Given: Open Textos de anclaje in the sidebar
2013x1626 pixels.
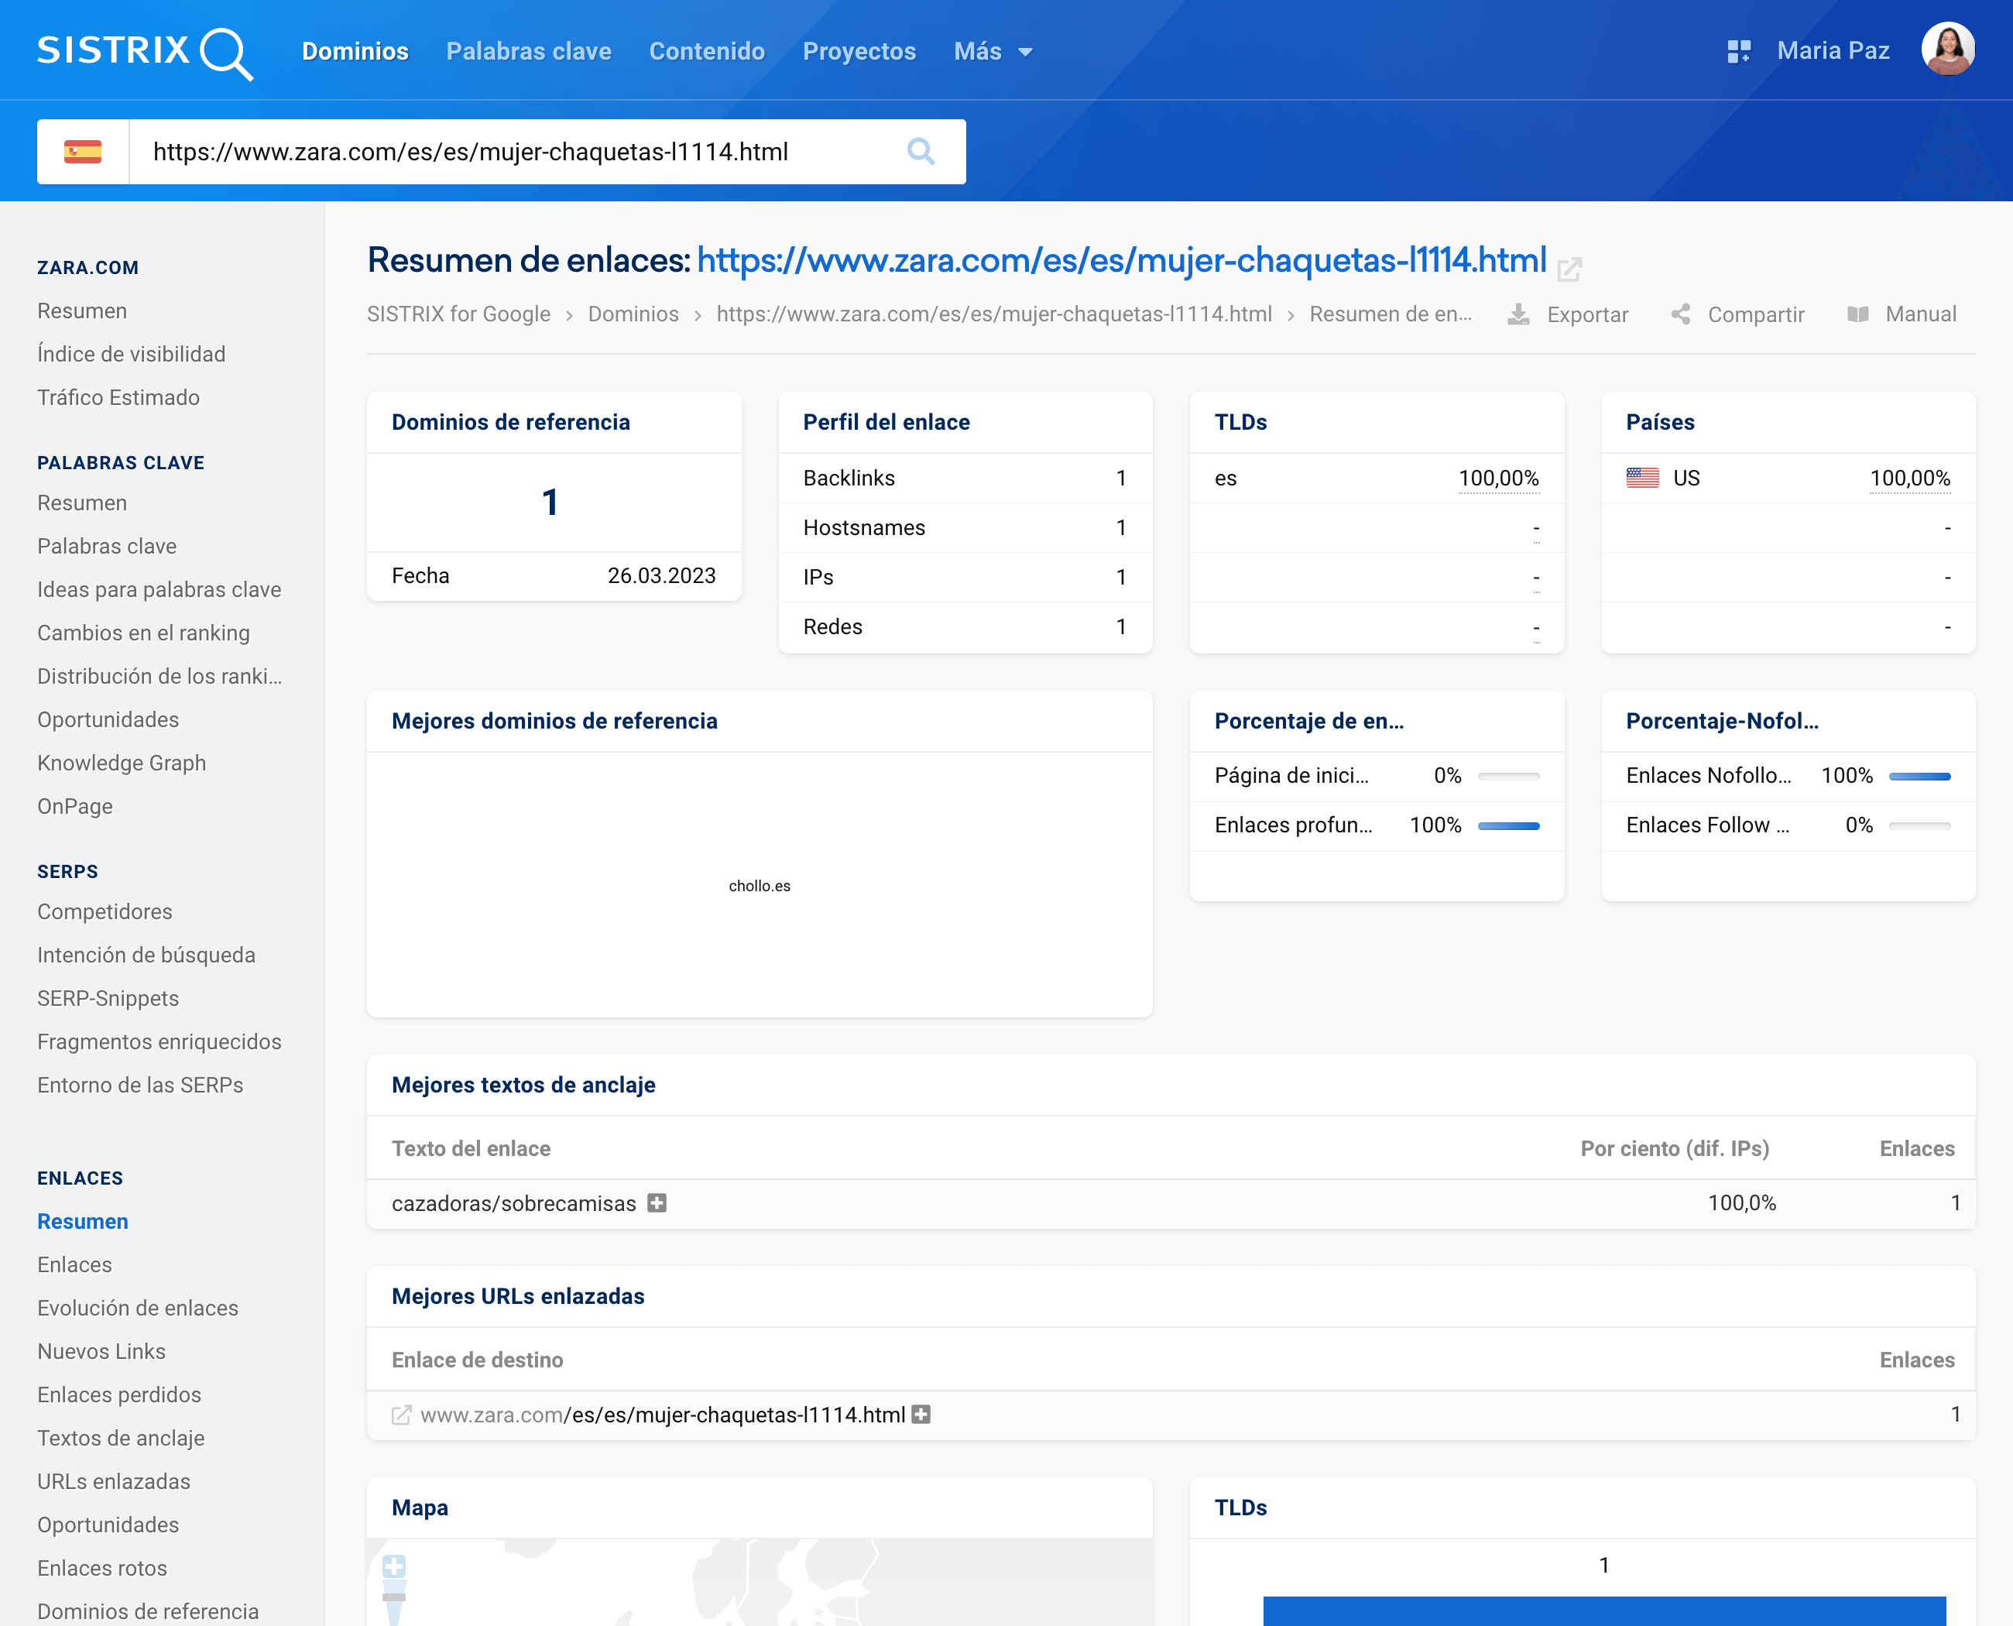Looking at the screenshot, I should (x=121, y=1438).
